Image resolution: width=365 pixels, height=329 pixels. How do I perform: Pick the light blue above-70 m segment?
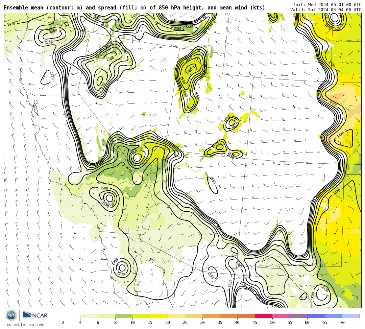pos(351,316)
